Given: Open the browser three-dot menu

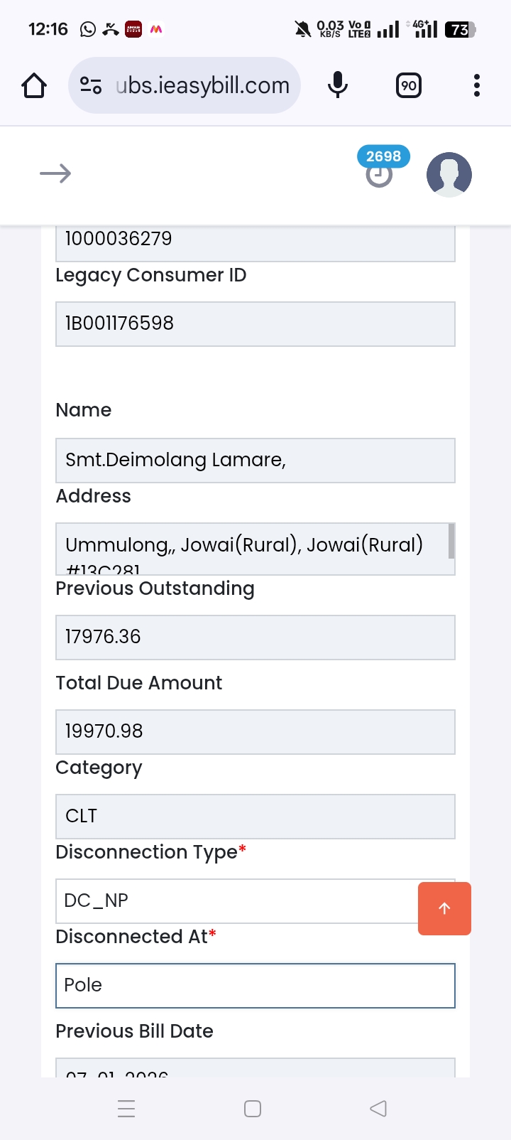Looking at the screenshot, I should pyautogui.click(x=477, y=86).
